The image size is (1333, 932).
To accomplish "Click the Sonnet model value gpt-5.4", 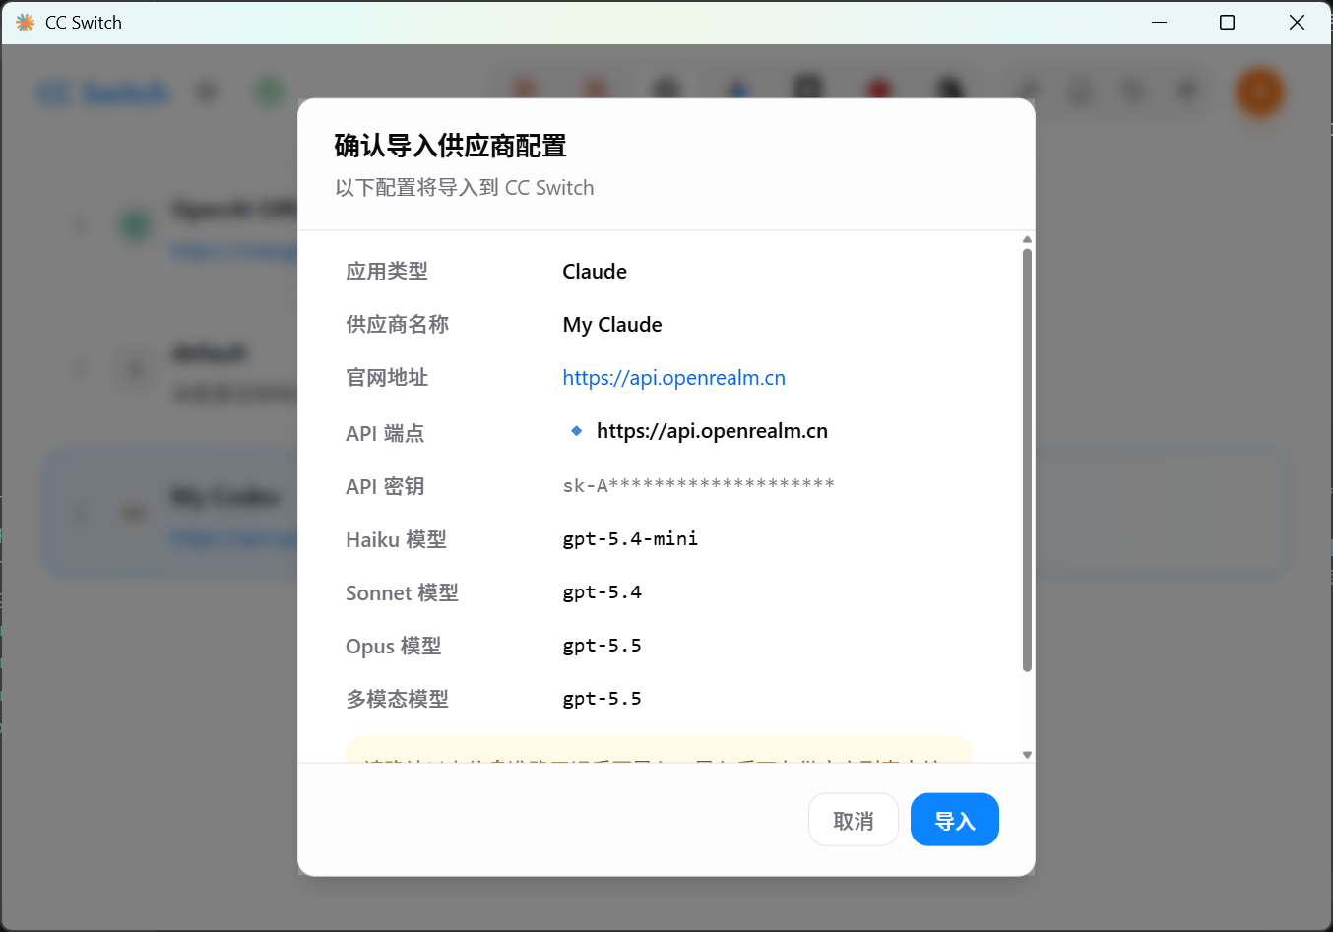I will (602, 591).
